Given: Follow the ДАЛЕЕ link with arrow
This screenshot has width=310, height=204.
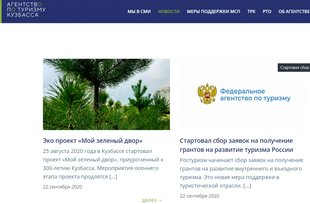Looking at the screenshot, I should click(152, 200).
